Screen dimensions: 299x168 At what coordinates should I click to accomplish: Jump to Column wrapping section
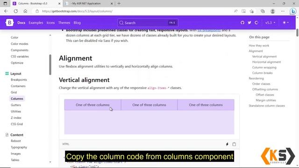(264, 67)
